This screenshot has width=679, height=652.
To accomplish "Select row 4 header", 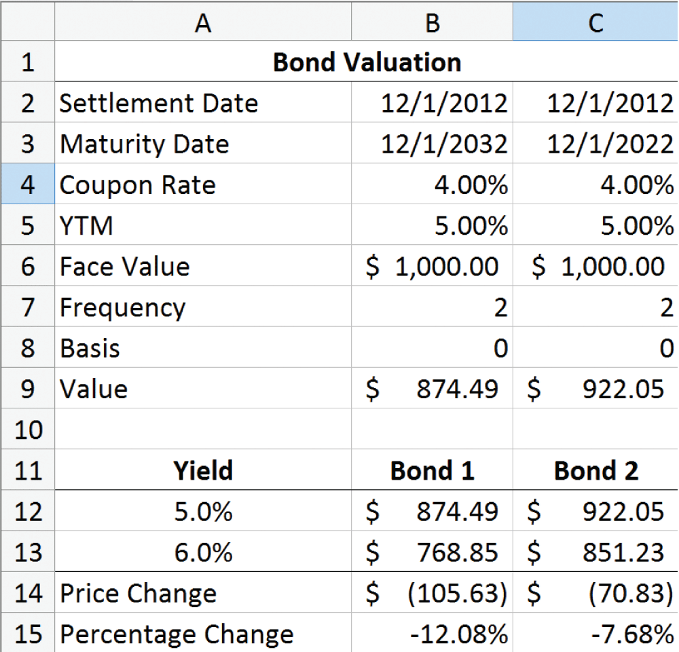I will click(27, 185).
